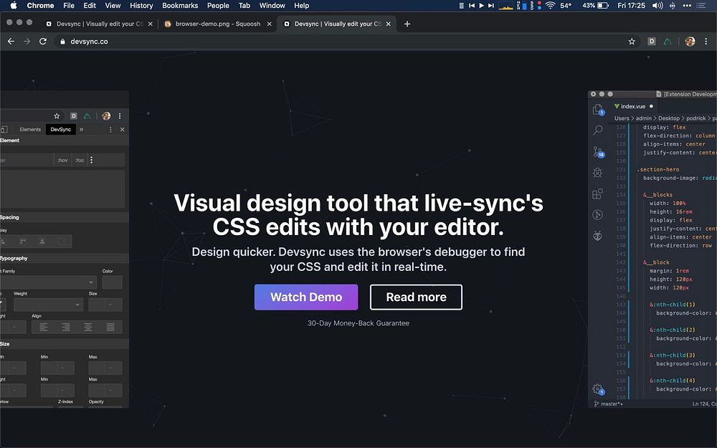717x448 pixels.
Task: Open the D extension in Chrome toolbar
Action: pyautogui.click(x=652, y=41)
